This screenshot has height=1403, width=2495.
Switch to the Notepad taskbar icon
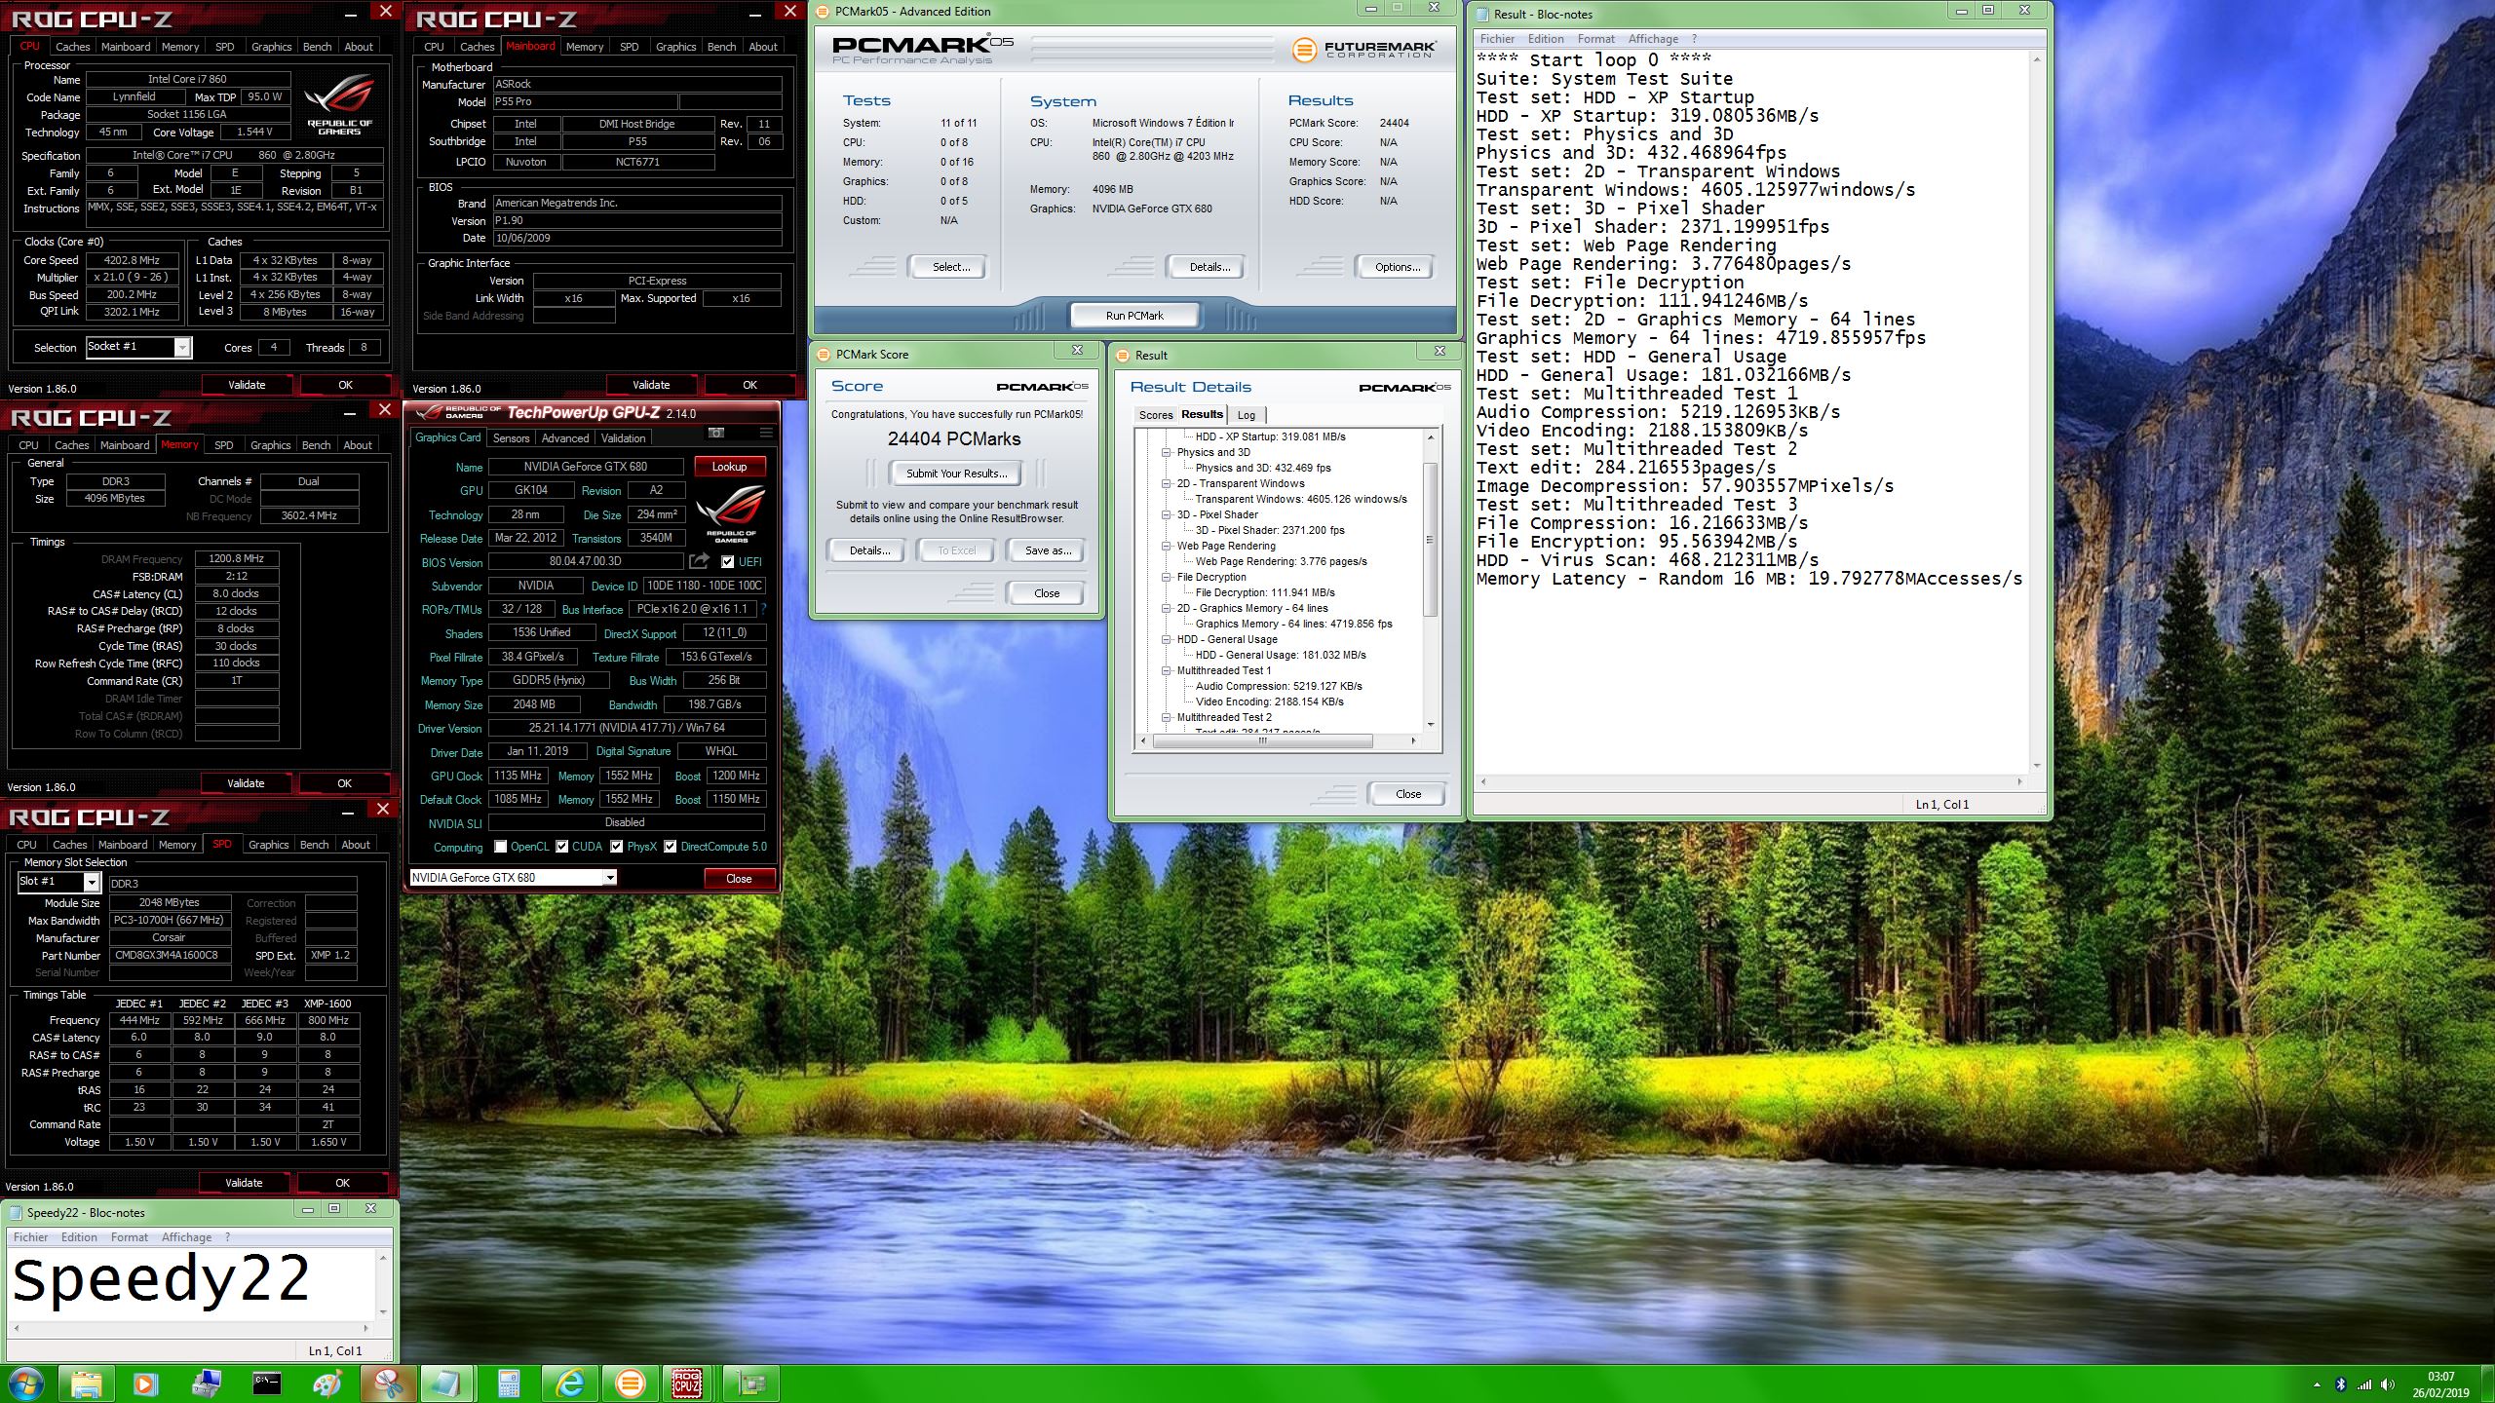(x=447, y=1384)
